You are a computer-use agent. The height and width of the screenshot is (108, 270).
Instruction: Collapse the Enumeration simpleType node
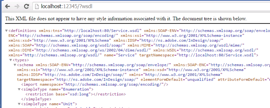click(x=19, y=89)
